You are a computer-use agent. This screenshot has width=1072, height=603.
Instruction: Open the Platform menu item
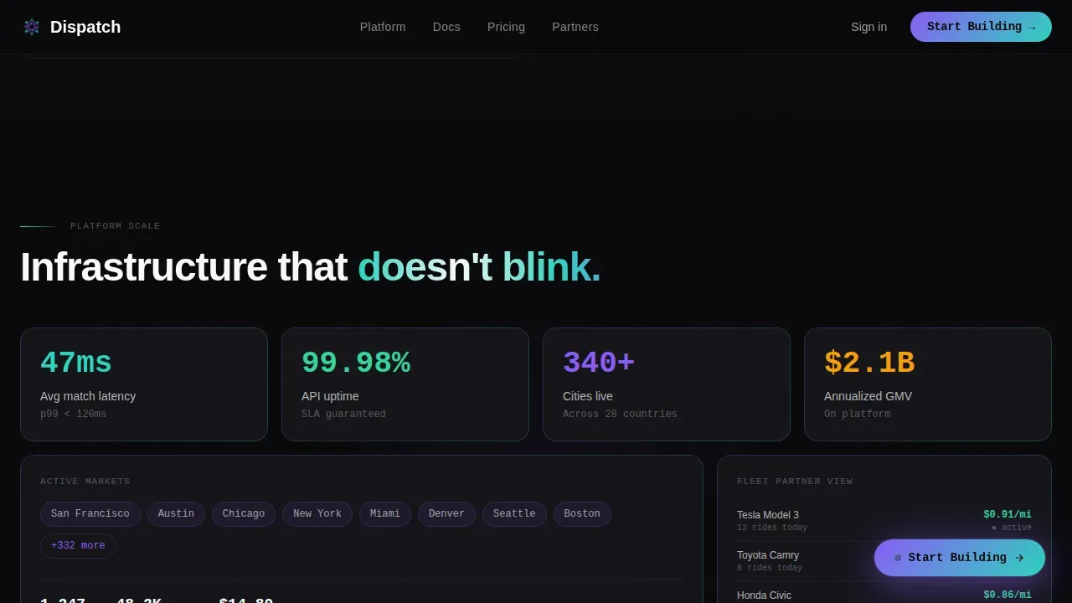tap(383, 27)
